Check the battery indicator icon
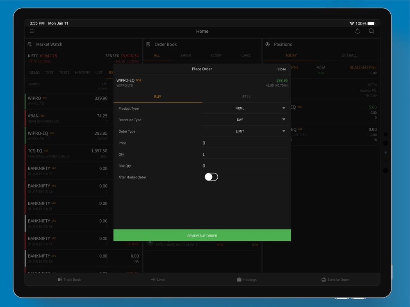The height and width of the screenshot is (307, 410). [371, 23]
